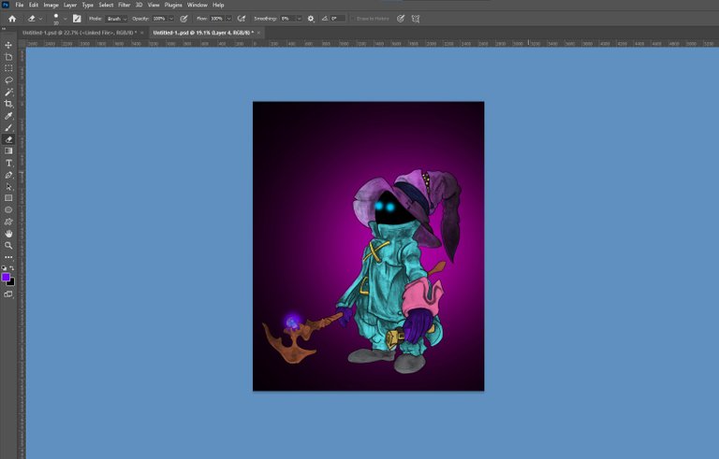Screen dimensions: 719x459
Task: Select the Path Selection arrow tool
Action: click(x=8, y=186)
